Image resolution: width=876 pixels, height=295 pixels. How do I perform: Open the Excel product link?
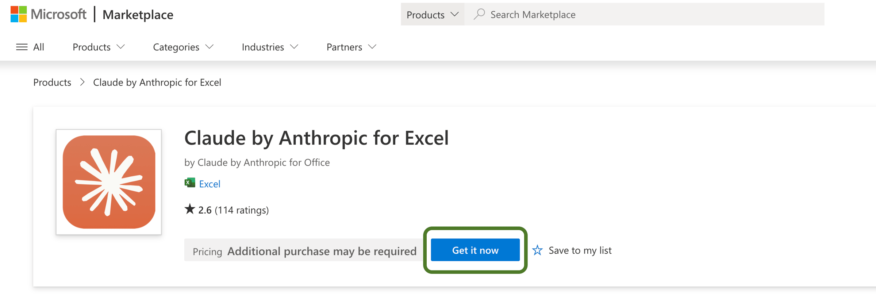coord(210,184)
